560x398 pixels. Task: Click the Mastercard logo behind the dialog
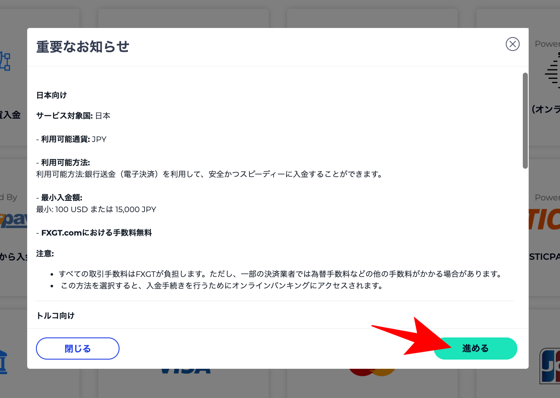tap(372, 372)
